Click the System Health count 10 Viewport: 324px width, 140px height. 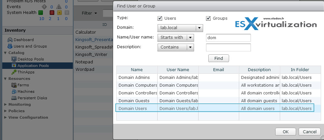click(x=41, y=19)
